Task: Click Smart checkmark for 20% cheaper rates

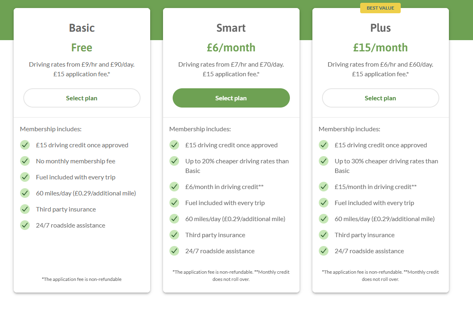Action: [174, 161]
